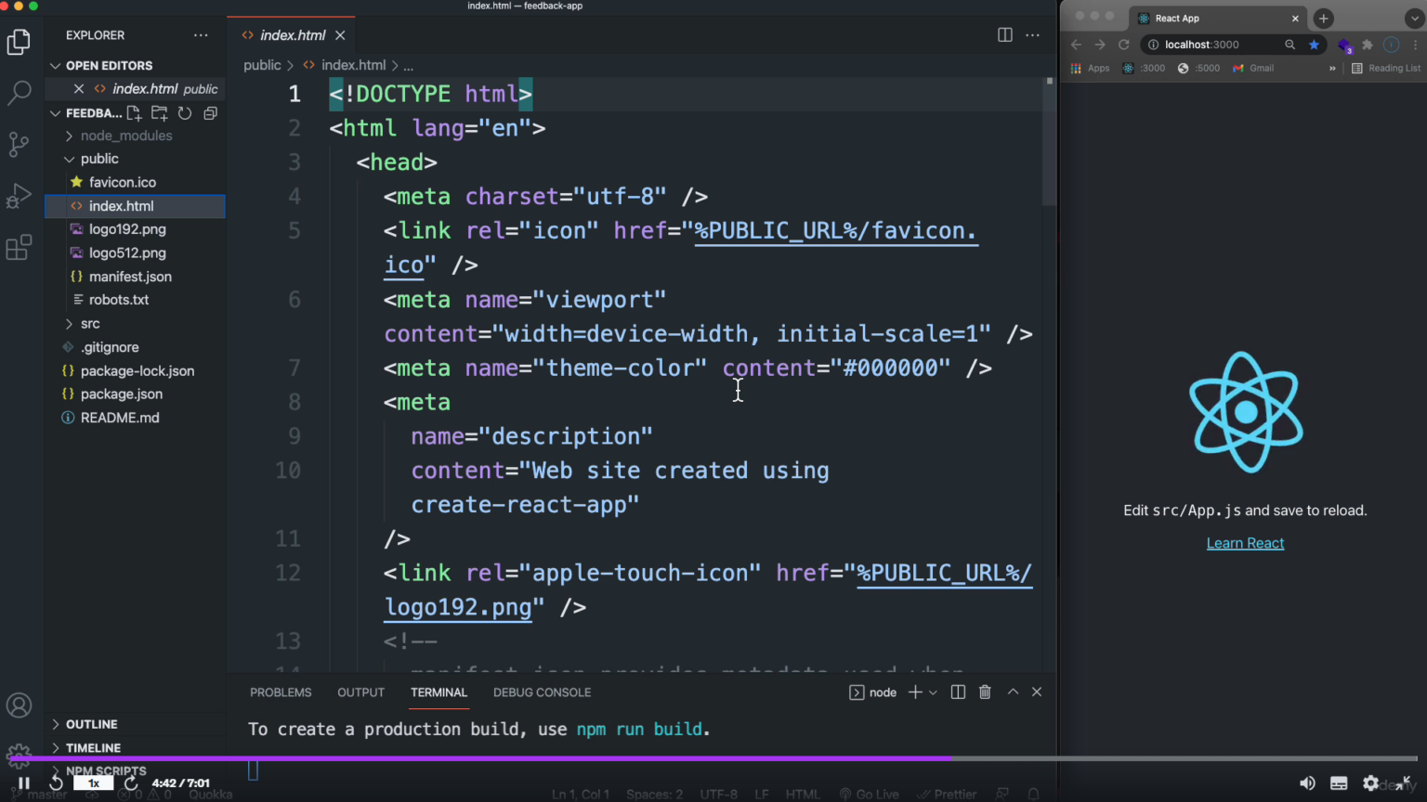Open the Run and Debug panel

click(20, 195)
